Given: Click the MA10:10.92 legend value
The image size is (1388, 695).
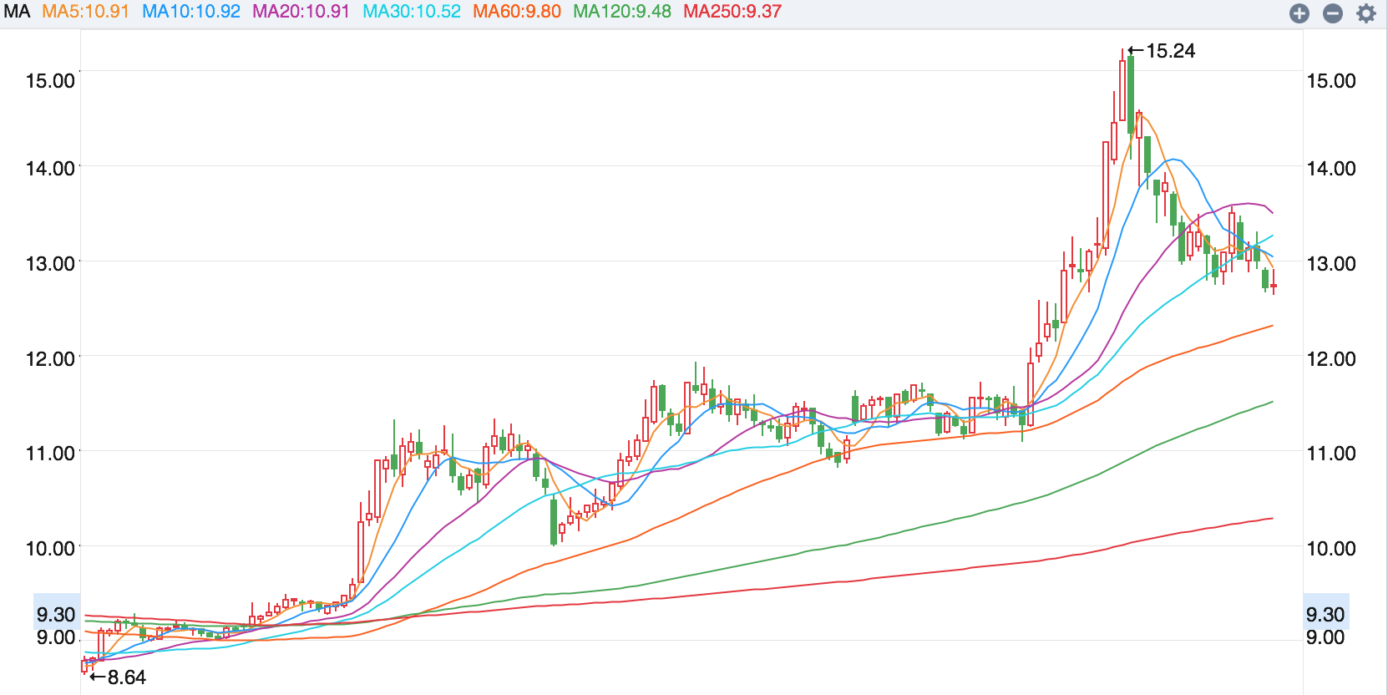Looking at the screenshot, I should click(191, 12).
